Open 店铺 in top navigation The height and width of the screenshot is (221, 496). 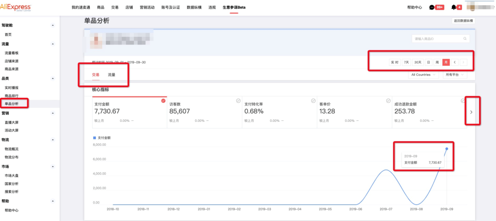[129, 7]
